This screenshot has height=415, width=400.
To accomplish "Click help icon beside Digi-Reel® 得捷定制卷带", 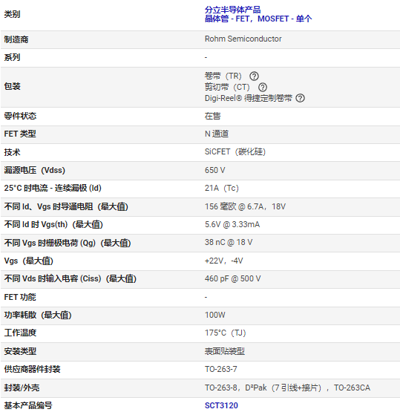I will [301, 98].
